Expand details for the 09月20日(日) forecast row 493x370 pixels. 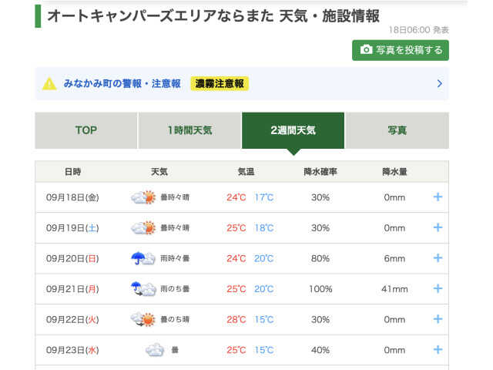438,258
